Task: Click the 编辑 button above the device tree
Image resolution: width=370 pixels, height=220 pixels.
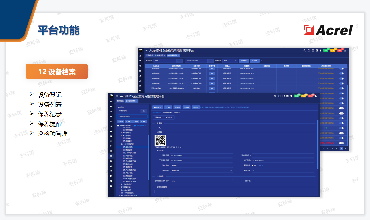Action: click(136, 121)
